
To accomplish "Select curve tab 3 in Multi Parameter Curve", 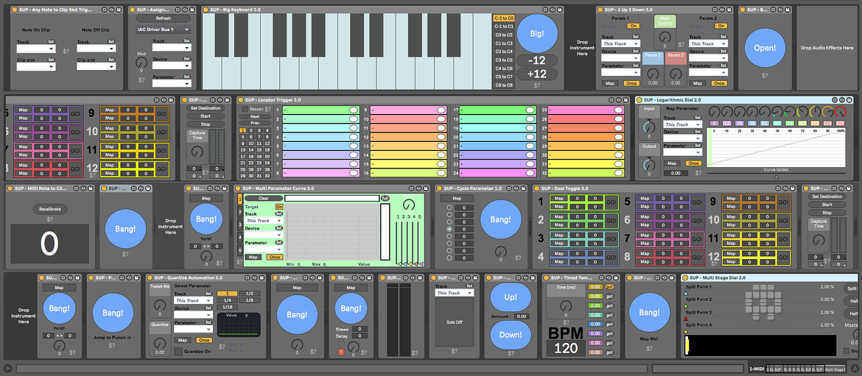I will point(239,224).
